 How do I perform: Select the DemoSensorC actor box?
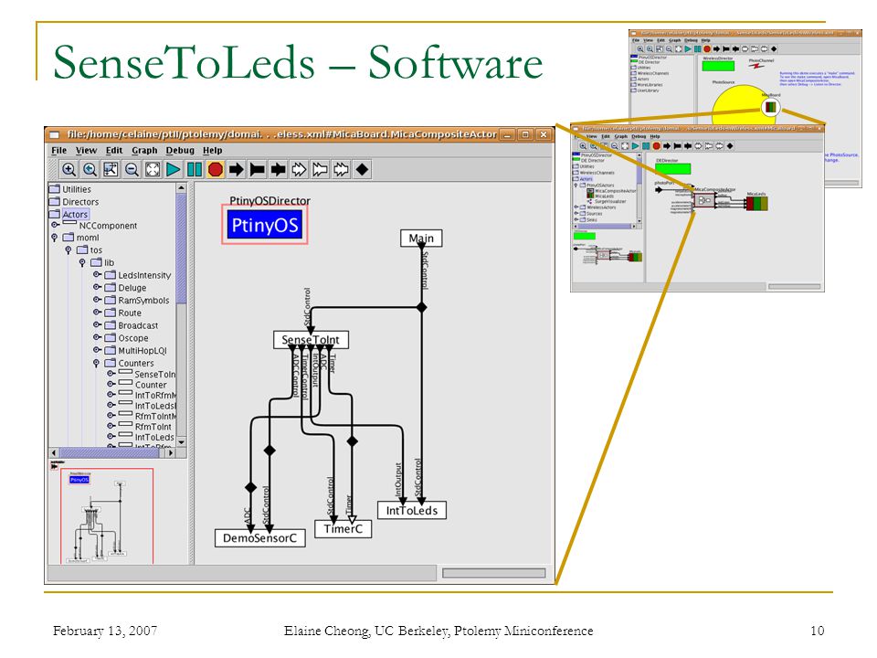pyautogui.click(x=260, y=538)
